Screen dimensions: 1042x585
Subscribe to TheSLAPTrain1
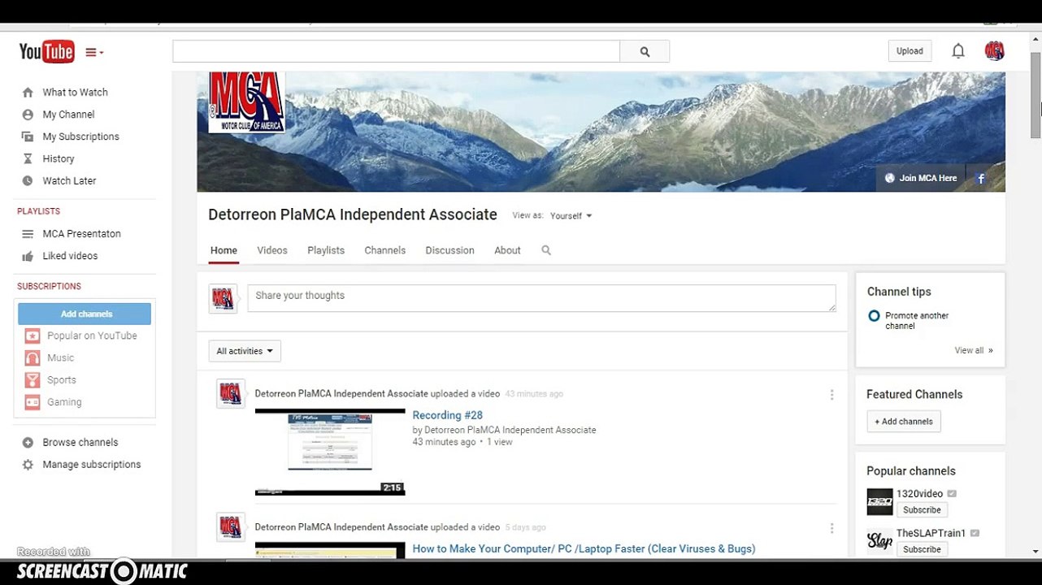pyautogui.click(x=922, y=549)
